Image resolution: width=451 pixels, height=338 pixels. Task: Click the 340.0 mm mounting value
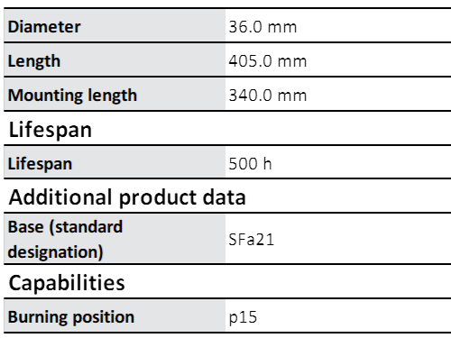268,96
